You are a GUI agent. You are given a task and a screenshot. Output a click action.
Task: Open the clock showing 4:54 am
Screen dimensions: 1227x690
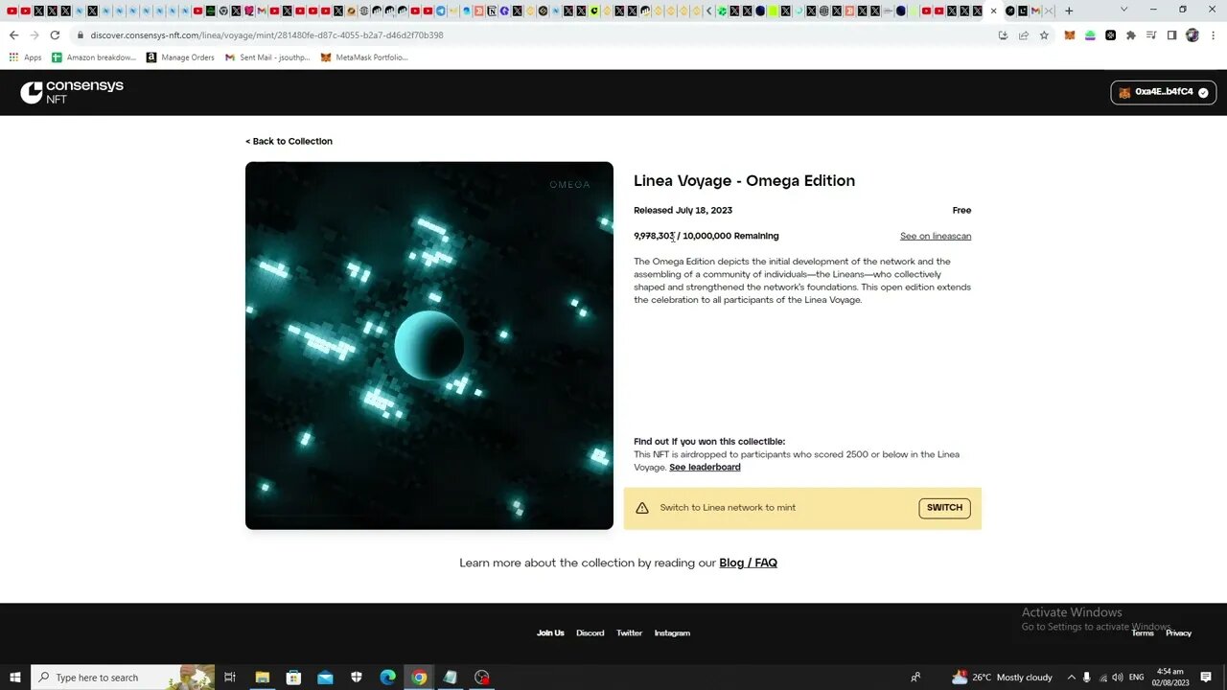point(1169,678)
